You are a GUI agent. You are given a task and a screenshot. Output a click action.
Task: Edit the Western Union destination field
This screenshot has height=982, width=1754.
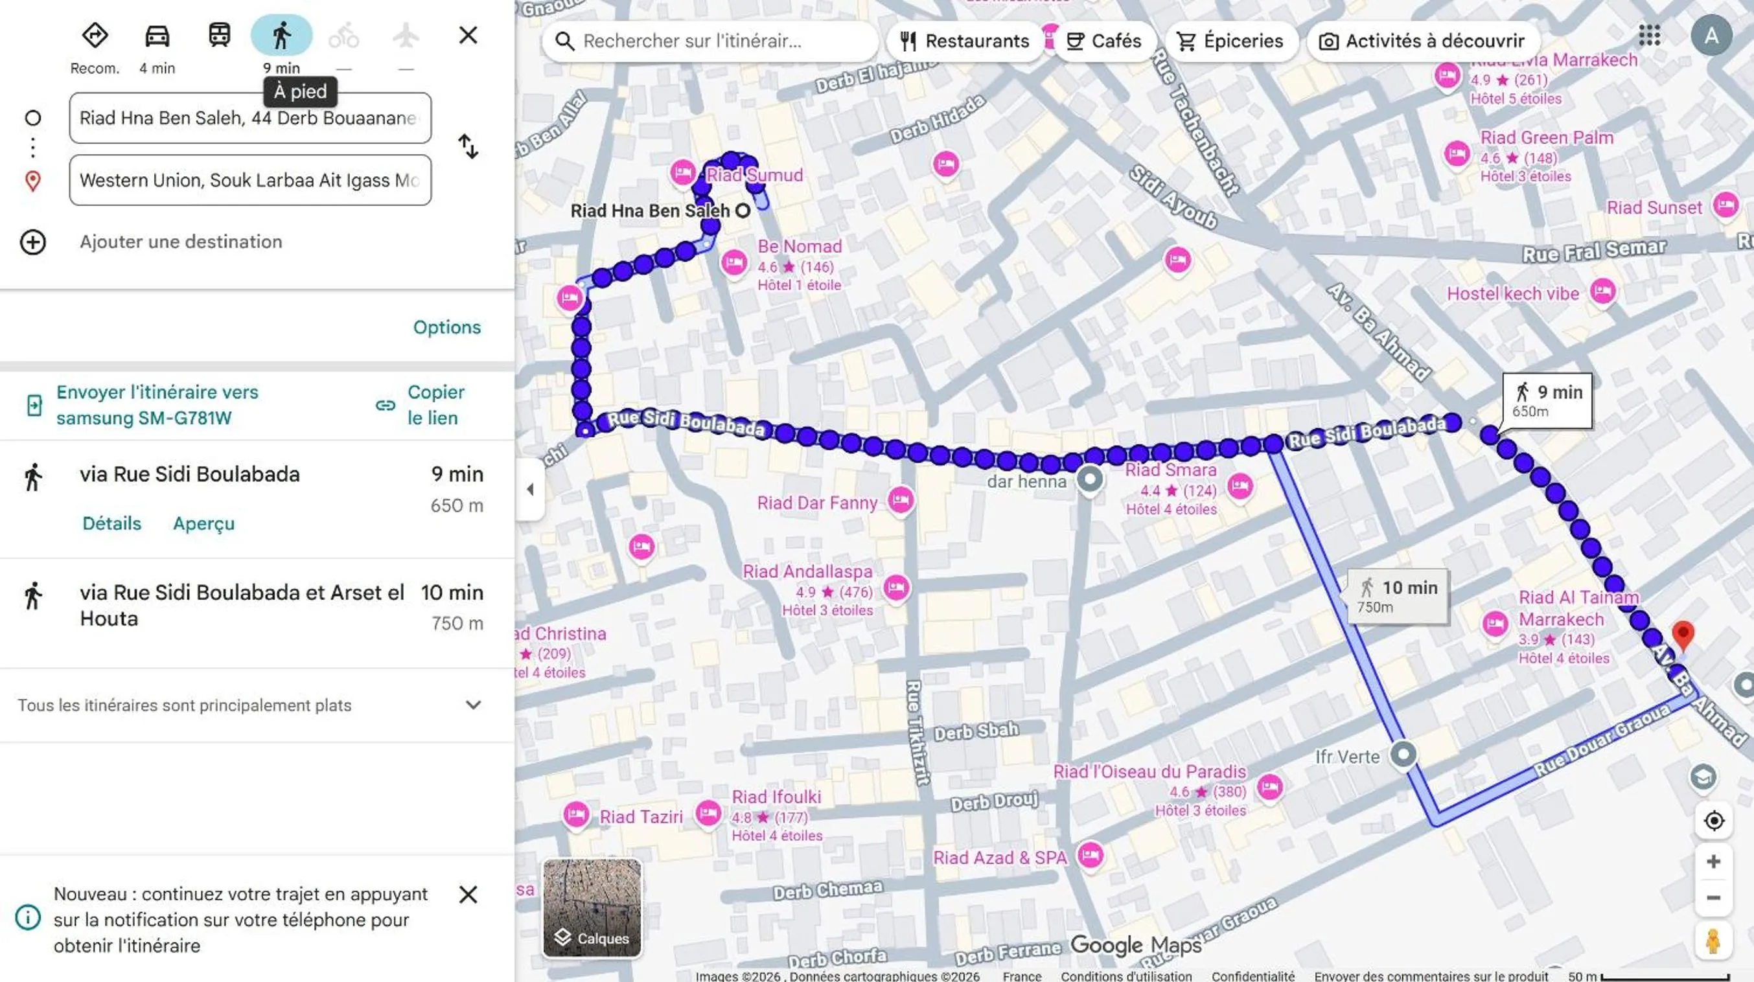coord(250,180)
